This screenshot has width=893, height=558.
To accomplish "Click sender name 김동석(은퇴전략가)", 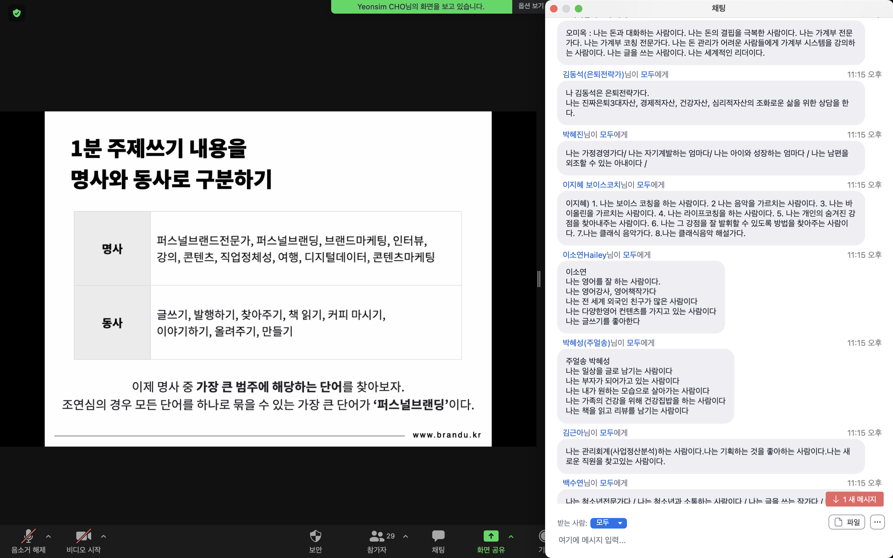I will pos(593,74).
